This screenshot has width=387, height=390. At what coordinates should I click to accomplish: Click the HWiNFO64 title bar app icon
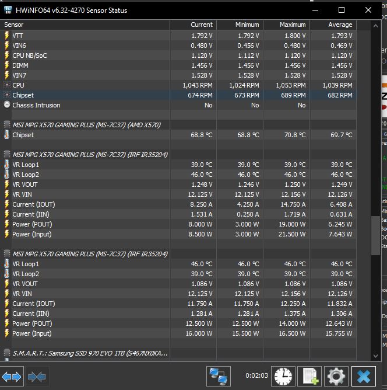pyautogui.click(x=8, y=10)
